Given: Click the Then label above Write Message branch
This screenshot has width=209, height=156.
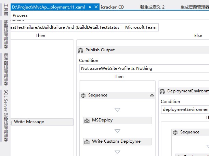Looking at the screenshot, I should coord(40,36).
